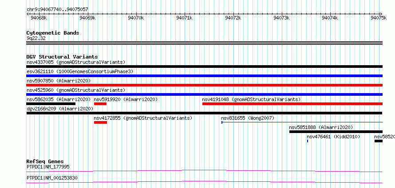395x188 pixels.
Task: Click the 94074k ruler tick label
Action: click(330, 18)
